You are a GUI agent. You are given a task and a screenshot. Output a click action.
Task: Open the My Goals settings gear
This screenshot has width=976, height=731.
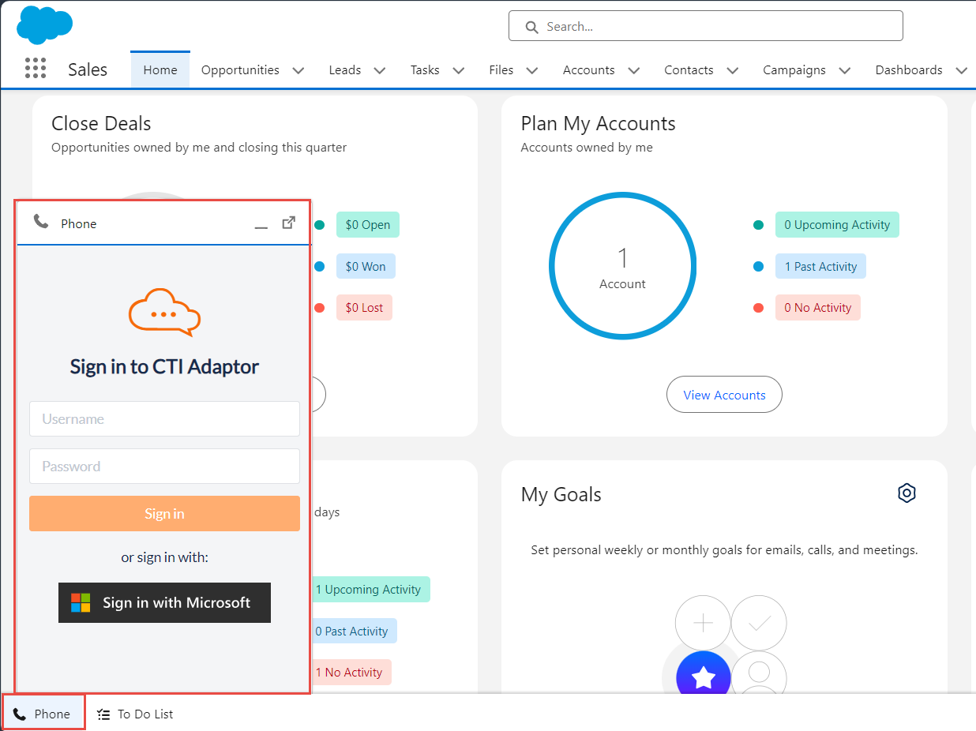coord(907,493)
